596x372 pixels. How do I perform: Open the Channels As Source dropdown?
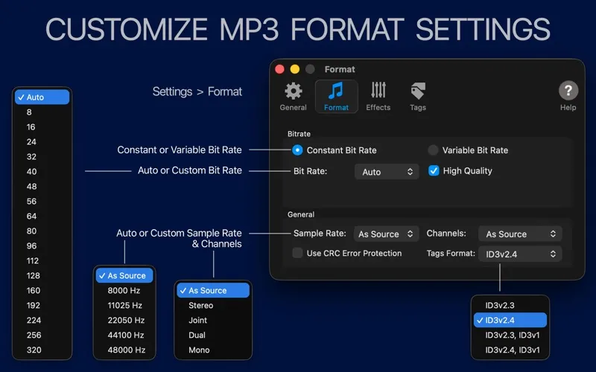click(520, 234)
